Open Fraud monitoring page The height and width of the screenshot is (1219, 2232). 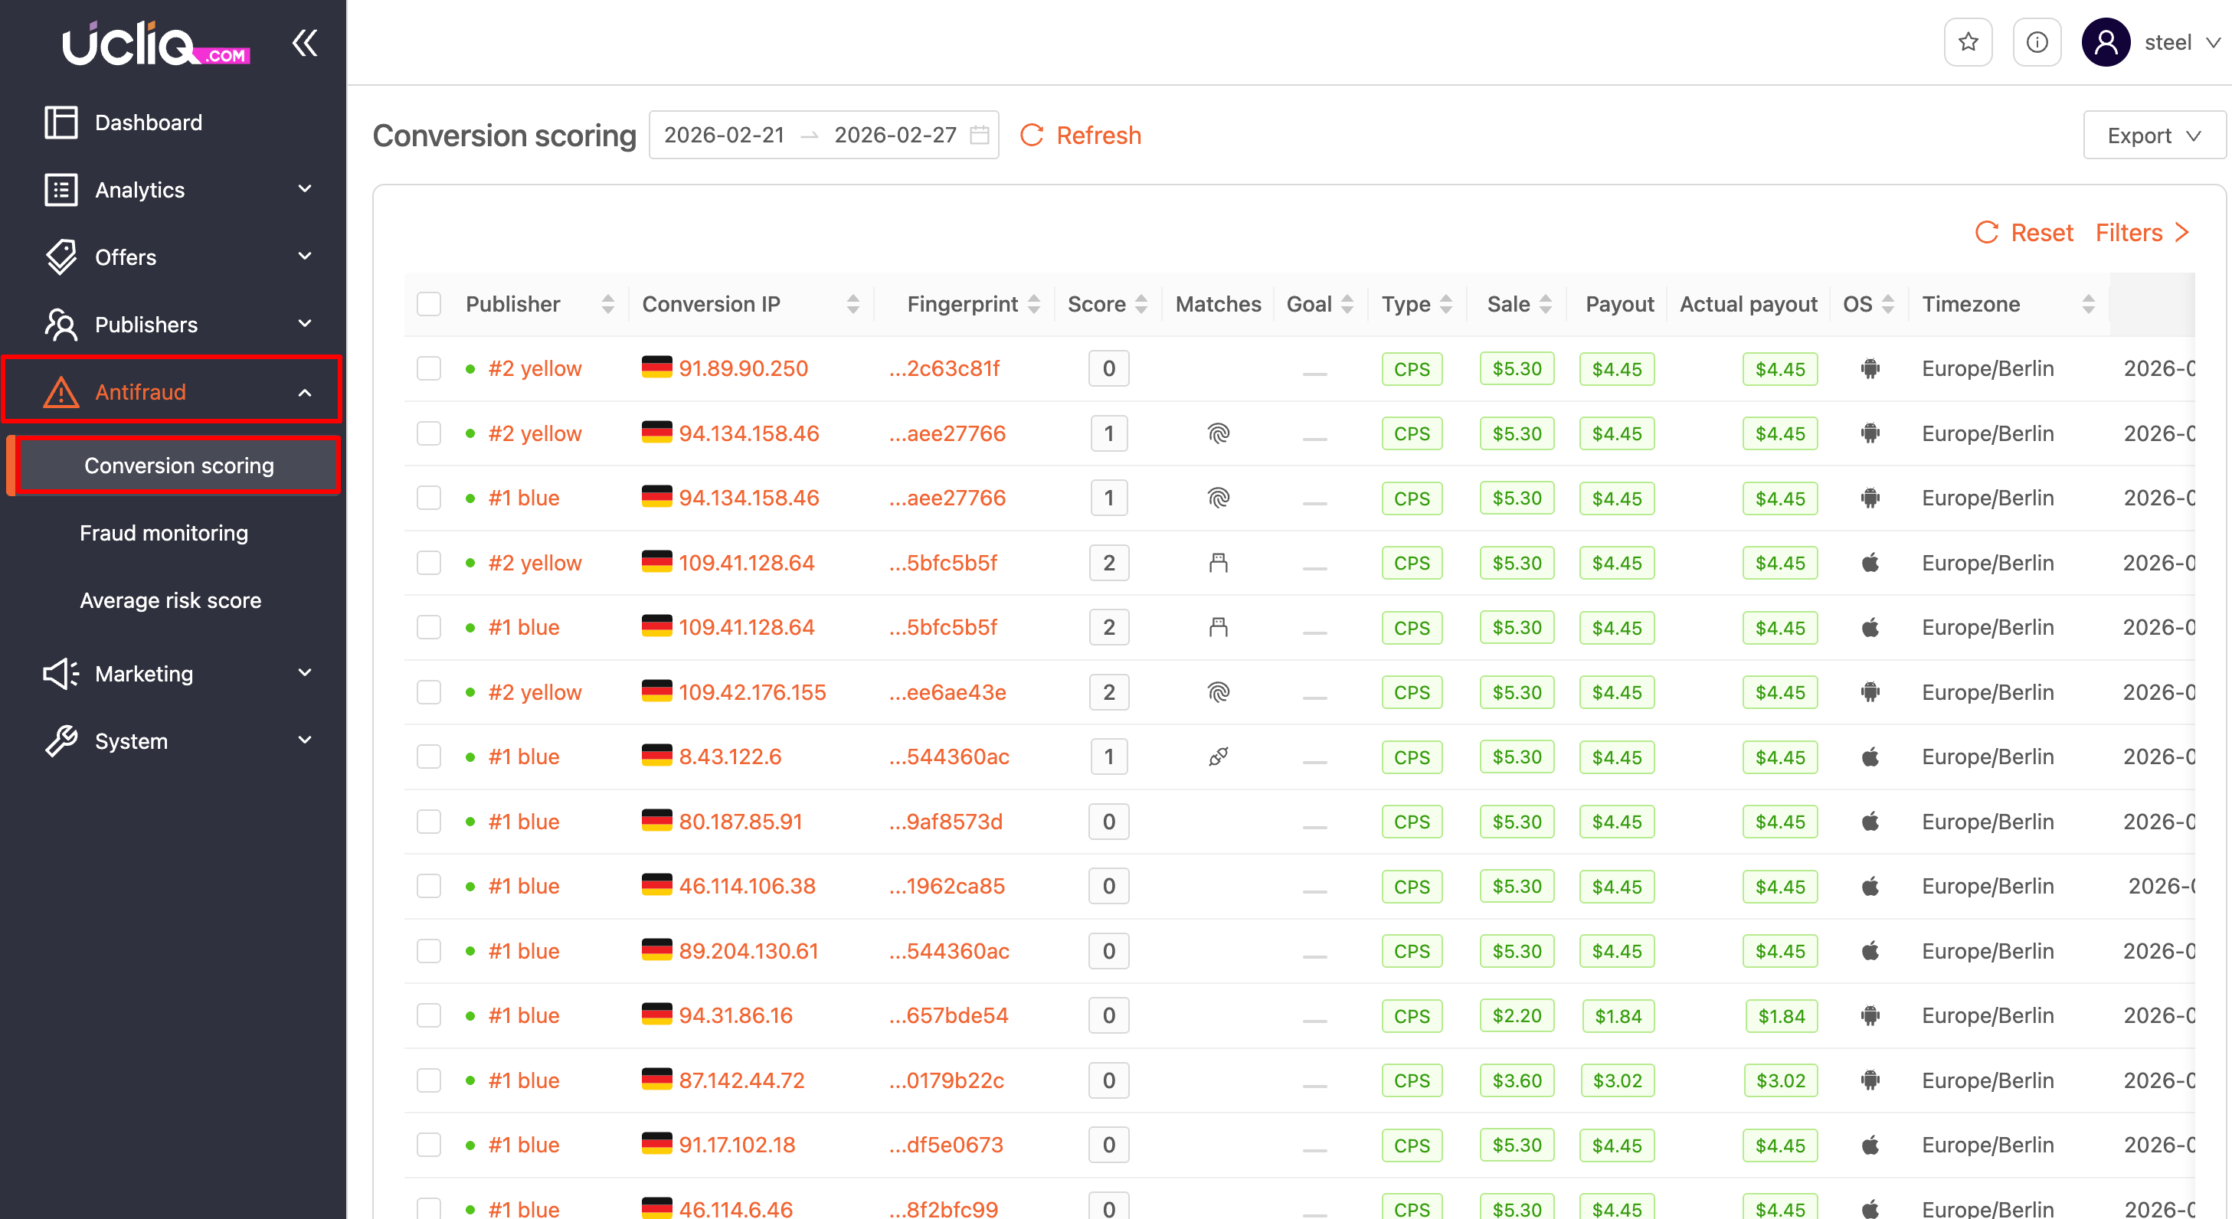click(164, 533)
